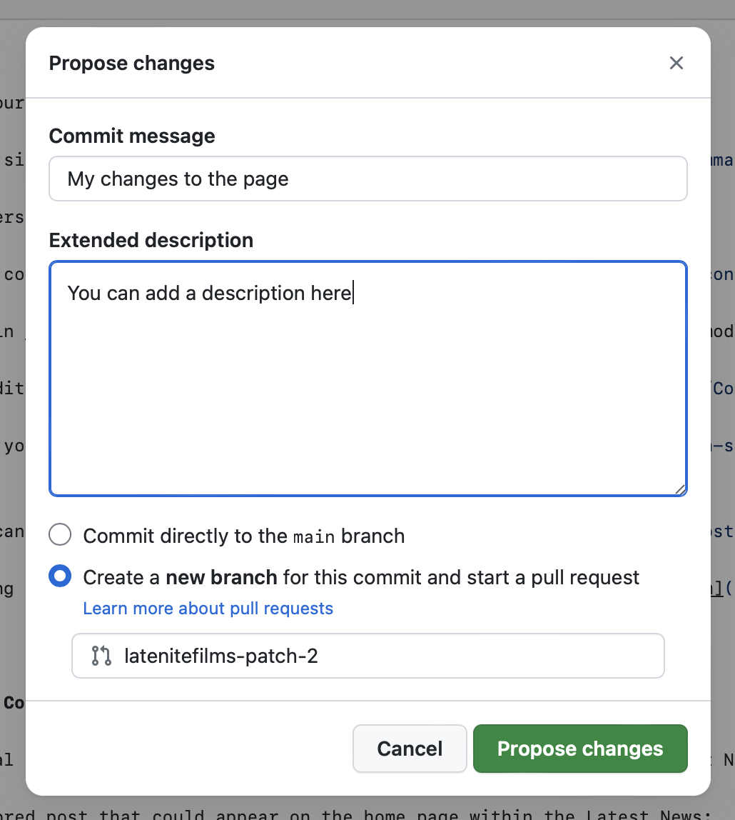This screenshot has height=820, width=735.
Task: Cancel the proposed changes
Action: (x=410, y=749)
